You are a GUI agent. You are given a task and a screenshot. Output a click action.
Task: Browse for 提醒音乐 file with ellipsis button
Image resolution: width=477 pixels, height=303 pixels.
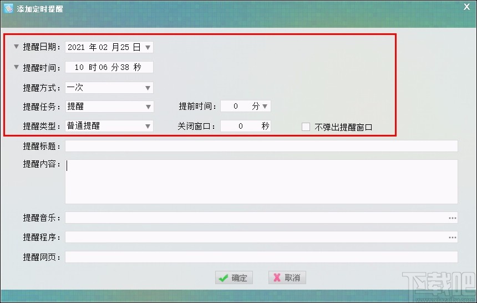click(x=453, y=218)
